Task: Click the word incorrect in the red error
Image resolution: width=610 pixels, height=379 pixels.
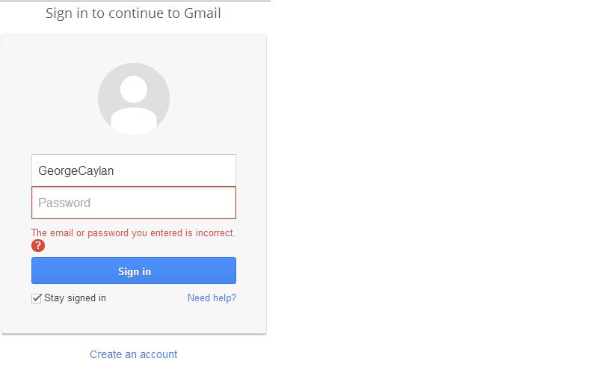Action: point(215,233)
